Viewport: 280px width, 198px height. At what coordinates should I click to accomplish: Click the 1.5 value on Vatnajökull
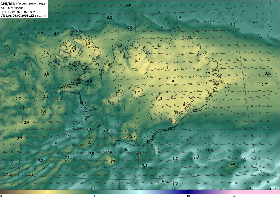[x=173, y=98]
